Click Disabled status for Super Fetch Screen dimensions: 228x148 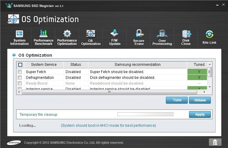tap(73, 72)
